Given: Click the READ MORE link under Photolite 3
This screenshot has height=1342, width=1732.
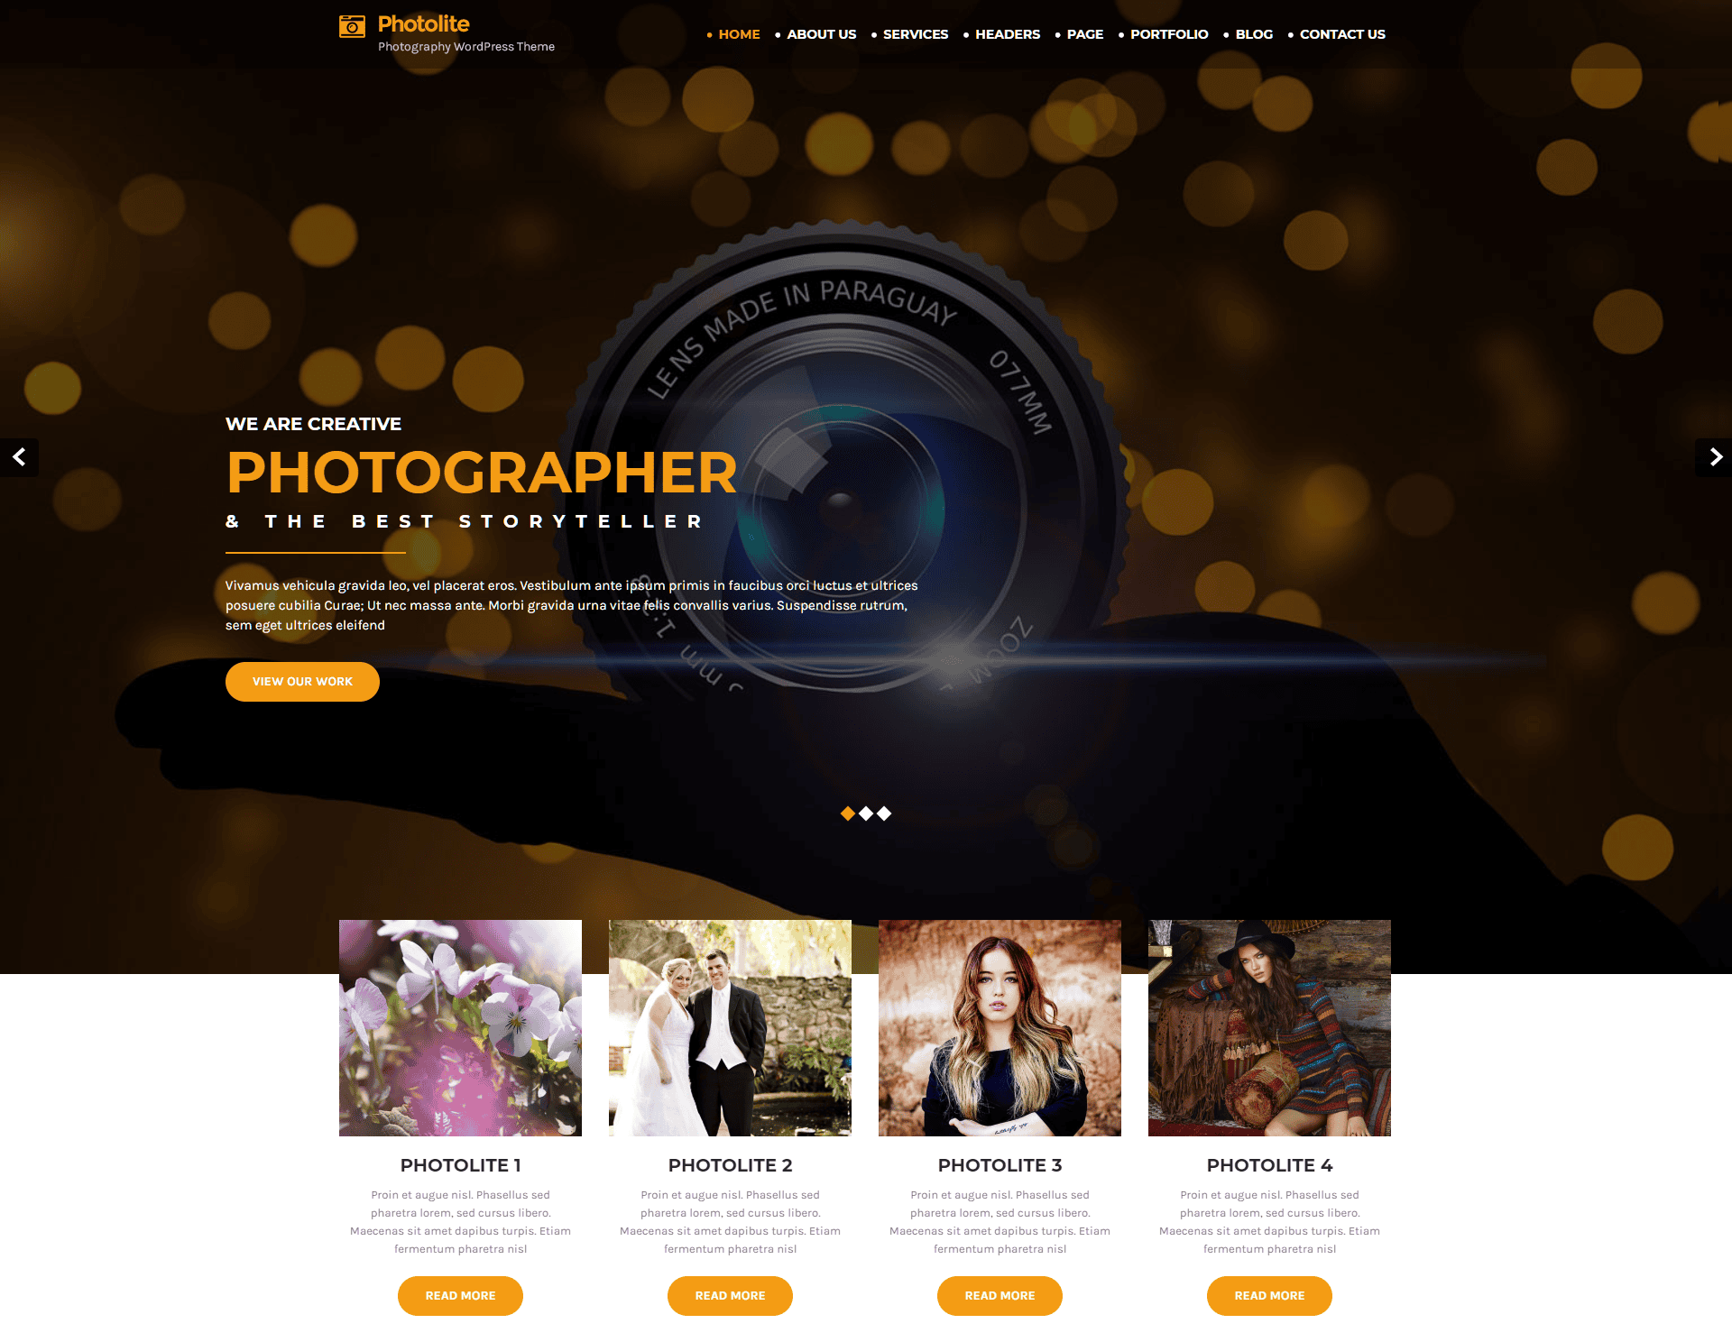Looking at the screenshot, I should [1000, 1296].
